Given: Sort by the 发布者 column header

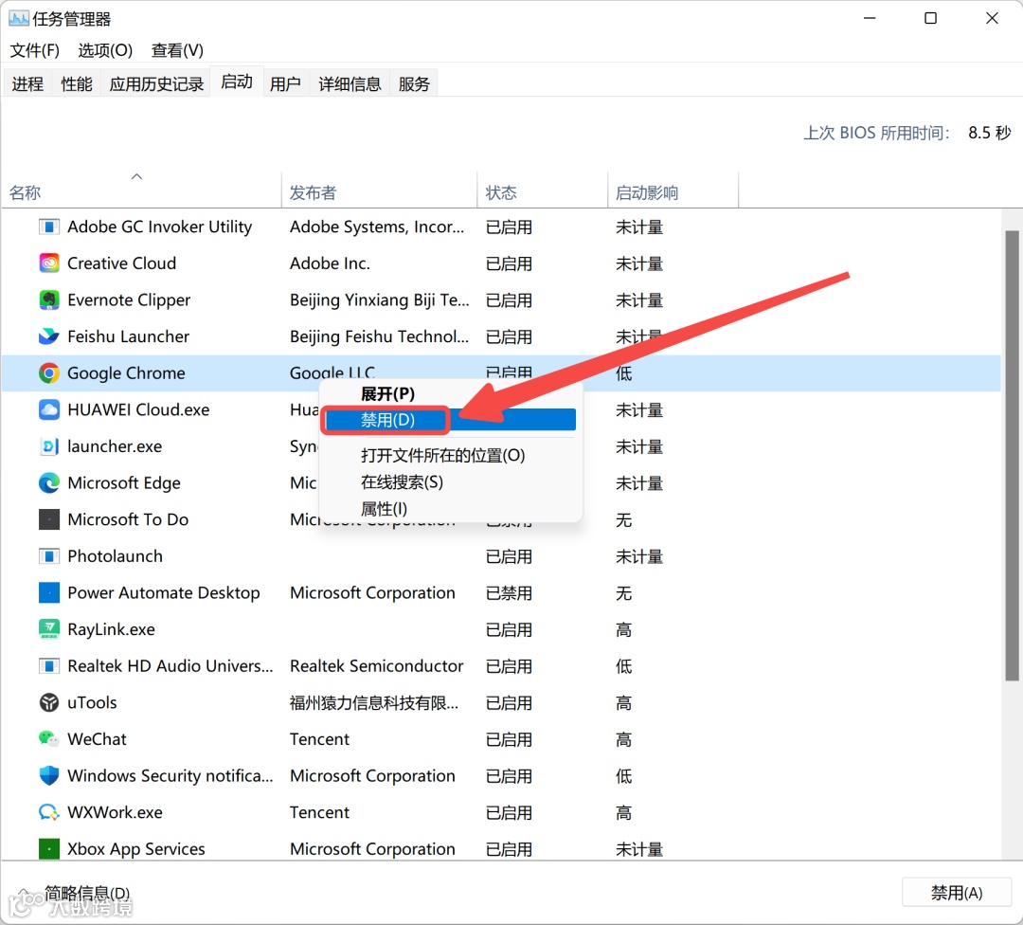Looking at the screenshot, I should 380,190.
